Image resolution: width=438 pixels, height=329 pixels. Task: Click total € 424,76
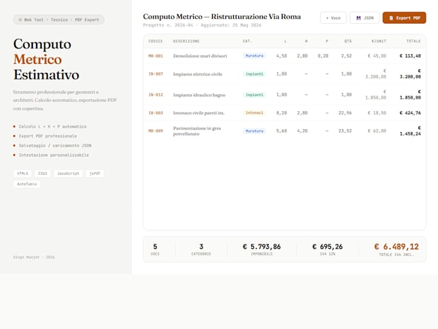pos(410,113)
